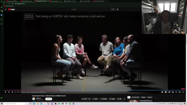Like the video with thumbs up

coord(84,99)
